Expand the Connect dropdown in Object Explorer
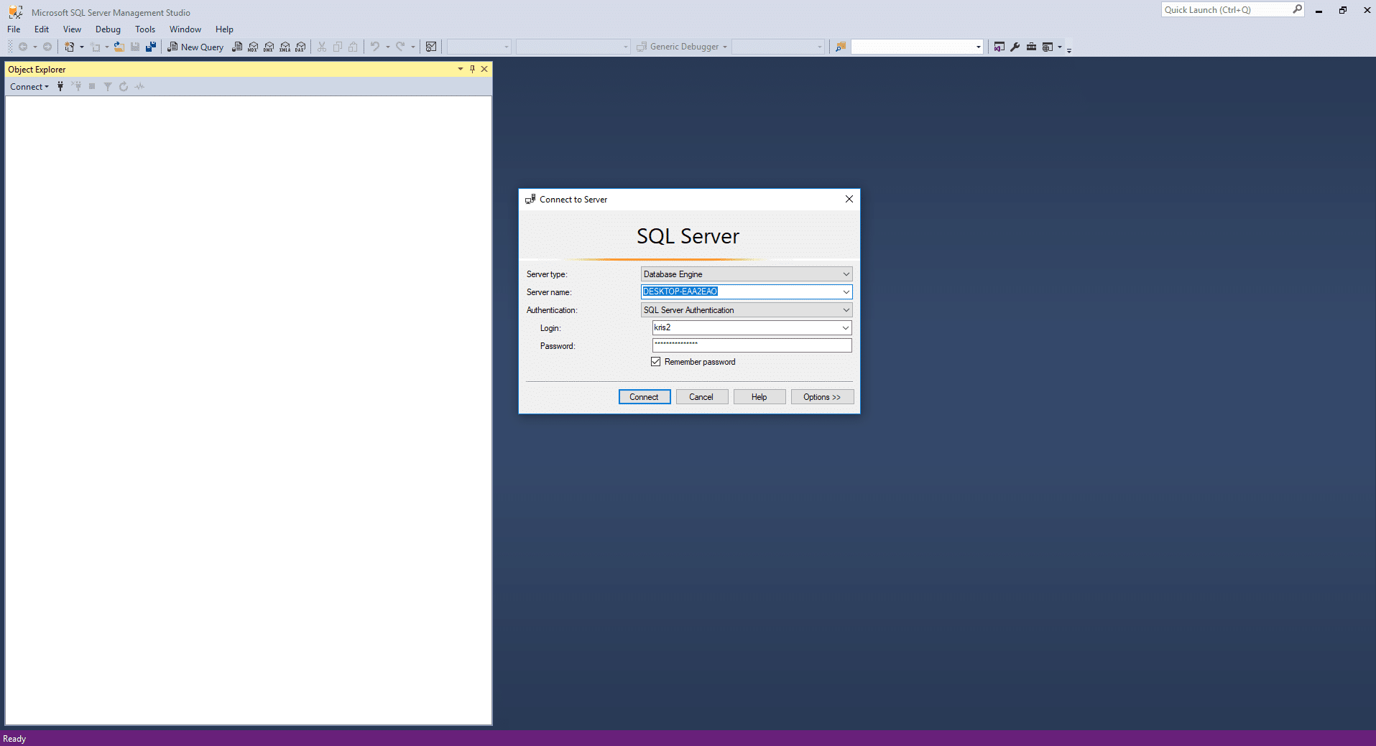The height and width of the screenshot is (746, 1376). tap(29, 86)
